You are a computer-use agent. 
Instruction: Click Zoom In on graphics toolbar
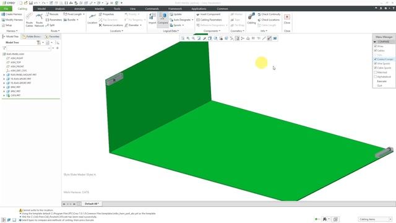(x=188, y=38)
